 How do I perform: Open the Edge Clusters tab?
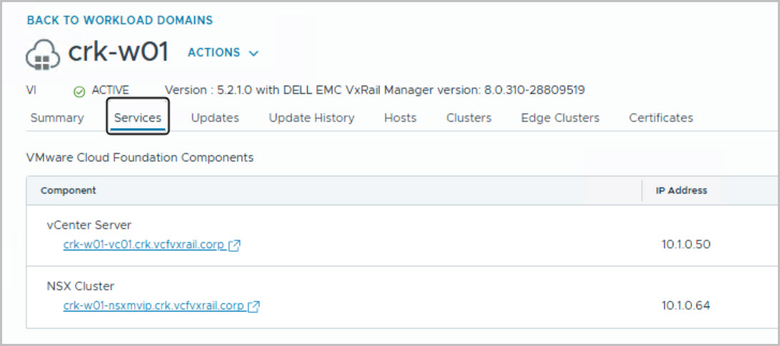pos(560,118)
